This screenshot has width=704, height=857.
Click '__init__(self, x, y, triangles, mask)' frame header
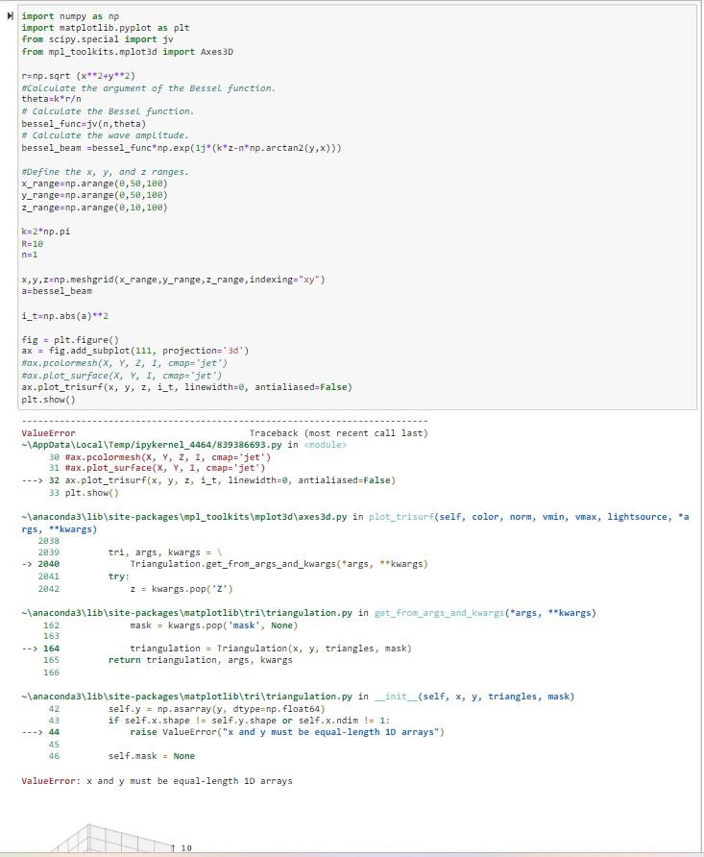[474, 697]
